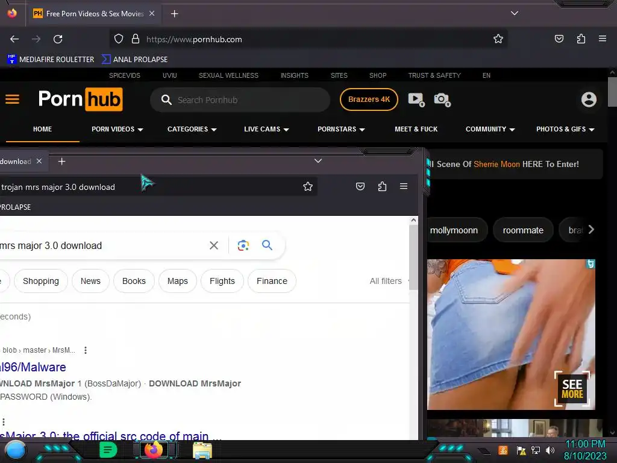Open l96/Malware search result link
Viewport: 617px width, 463px height.
pyautogui.click(x=33, y=367)
